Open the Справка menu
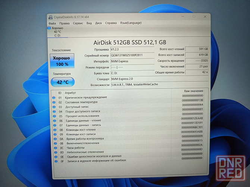Image resolution: width=250 pixels, height=187 pixels. (x=111, y=23)
